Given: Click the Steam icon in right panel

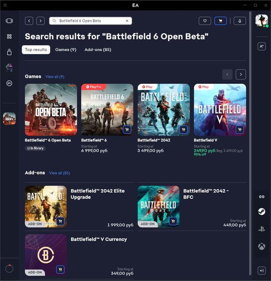Looking at the screenshot, I should click(x=262, y=212).
